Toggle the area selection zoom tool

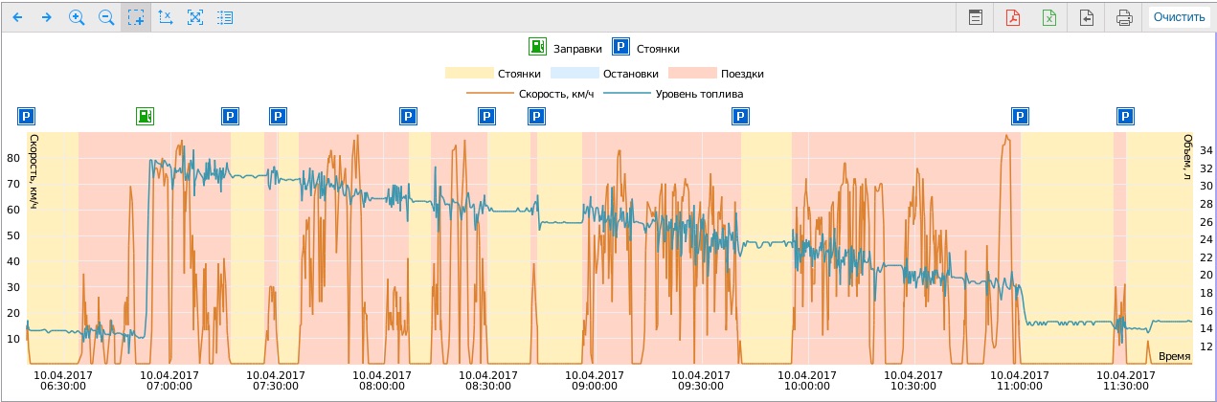click(x=136, y=17)
